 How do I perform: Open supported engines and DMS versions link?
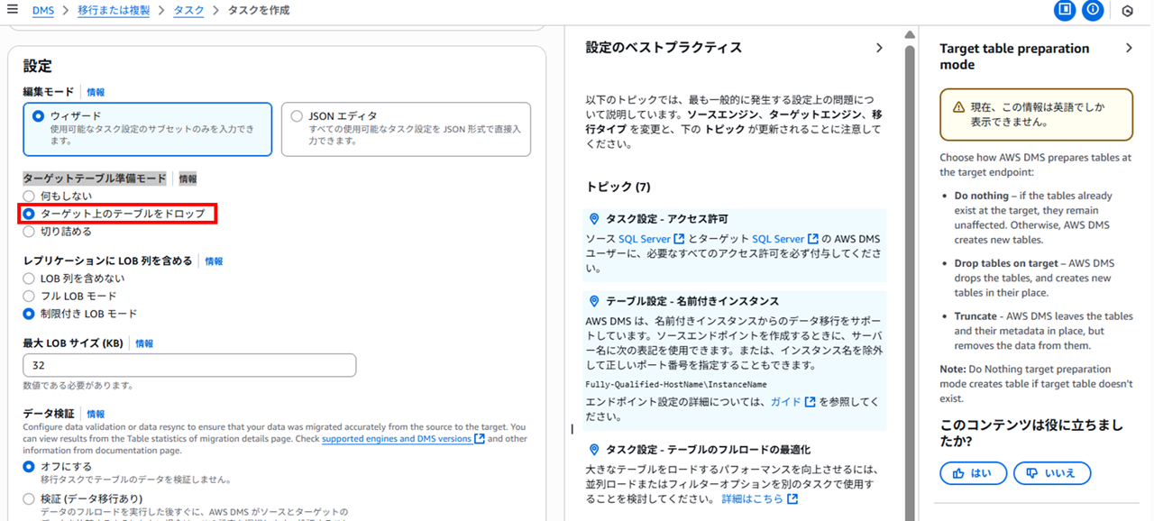tap(403, 439)
